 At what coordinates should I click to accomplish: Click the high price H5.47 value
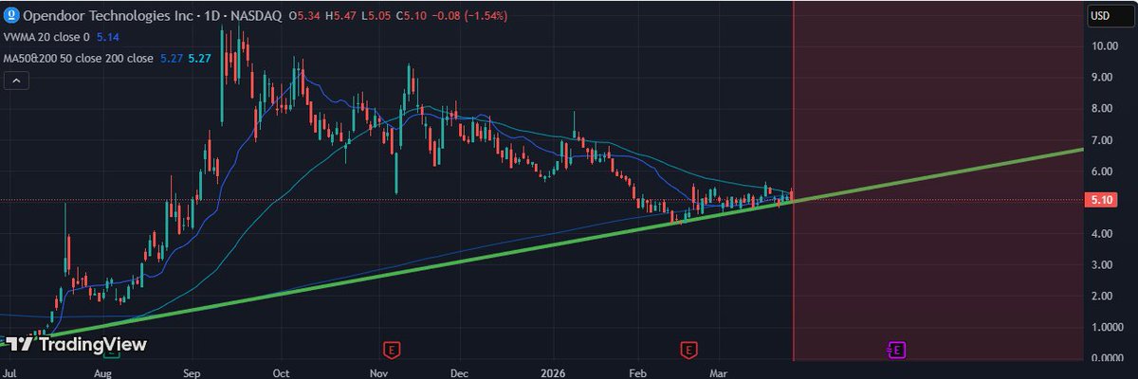(343, 16)
